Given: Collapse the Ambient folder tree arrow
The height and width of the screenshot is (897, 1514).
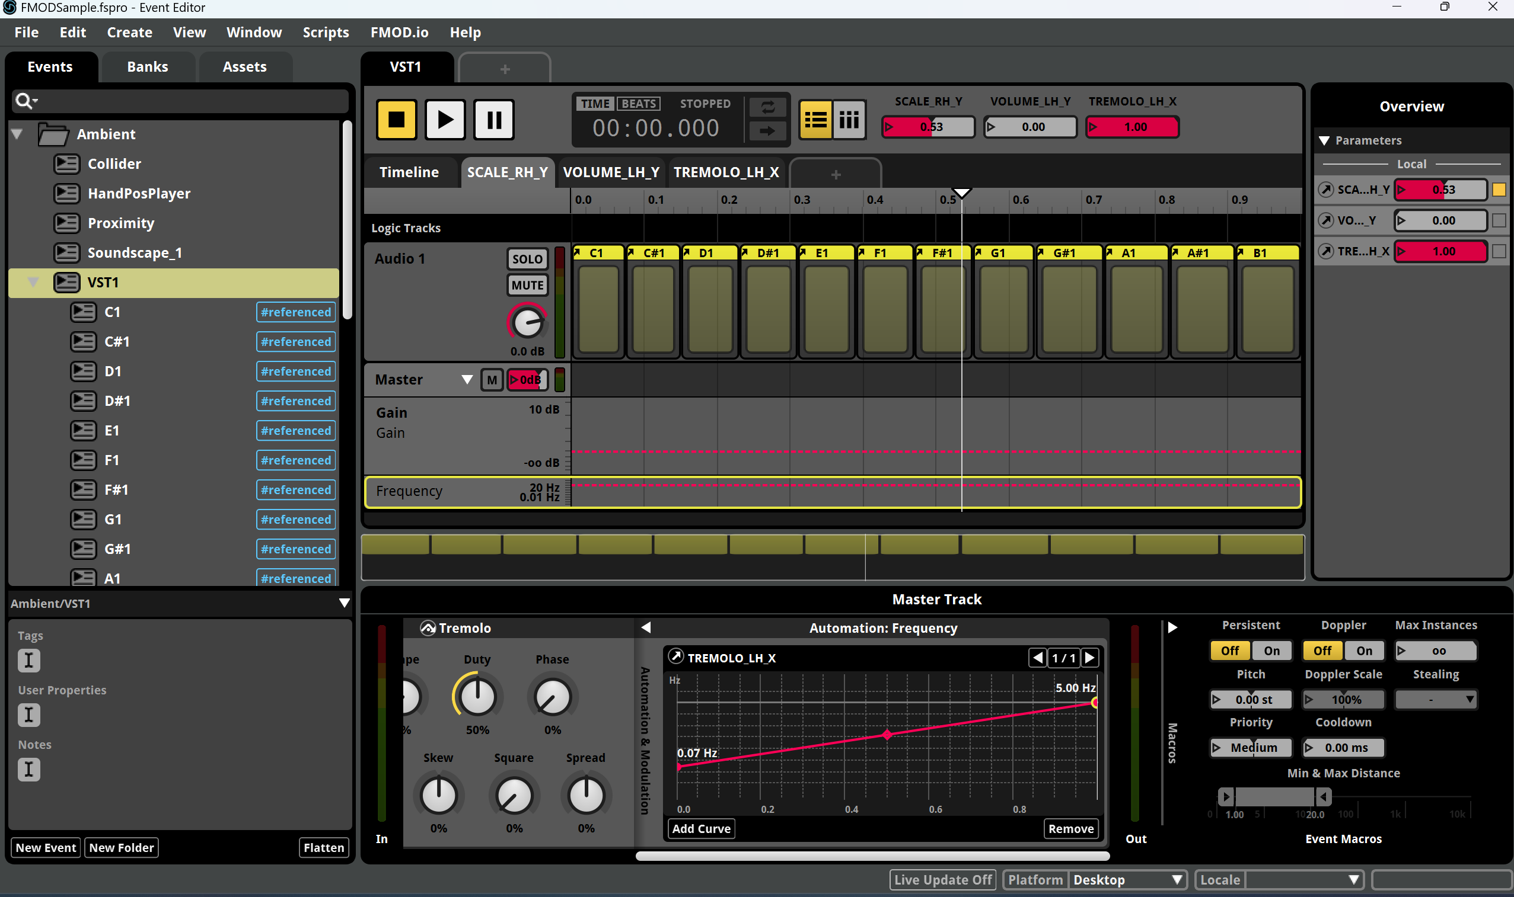Looking at the screenshot, I should point(17,133).
